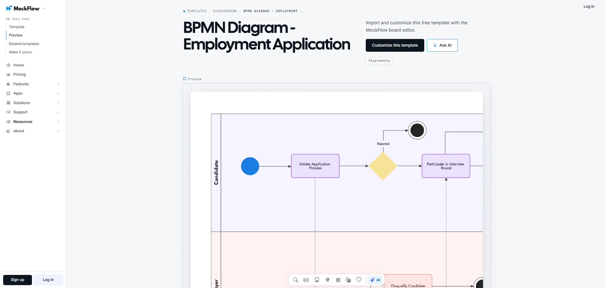Click the Initiate Application Process diagram box

coord(315,166)
